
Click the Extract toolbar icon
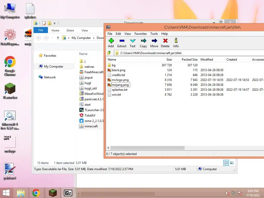pos(122,43)
